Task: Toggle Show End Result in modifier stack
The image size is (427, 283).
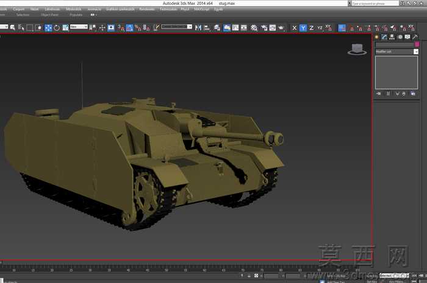Action: [388, 94]
